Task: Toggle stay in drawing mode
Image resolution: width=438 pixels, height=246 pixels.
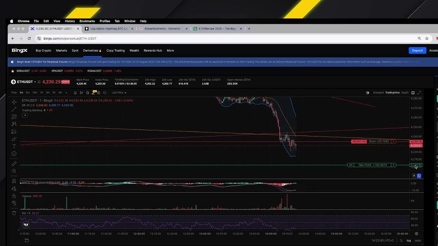Action: (x=14, y=189)
